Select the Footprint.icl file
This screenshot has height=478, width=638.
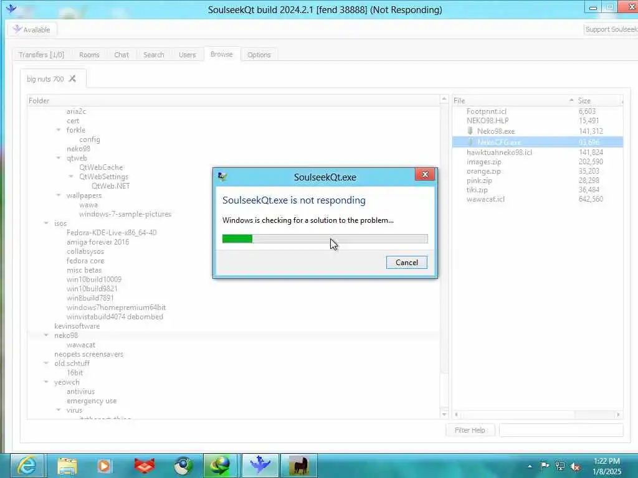click(x=487, y=111)
